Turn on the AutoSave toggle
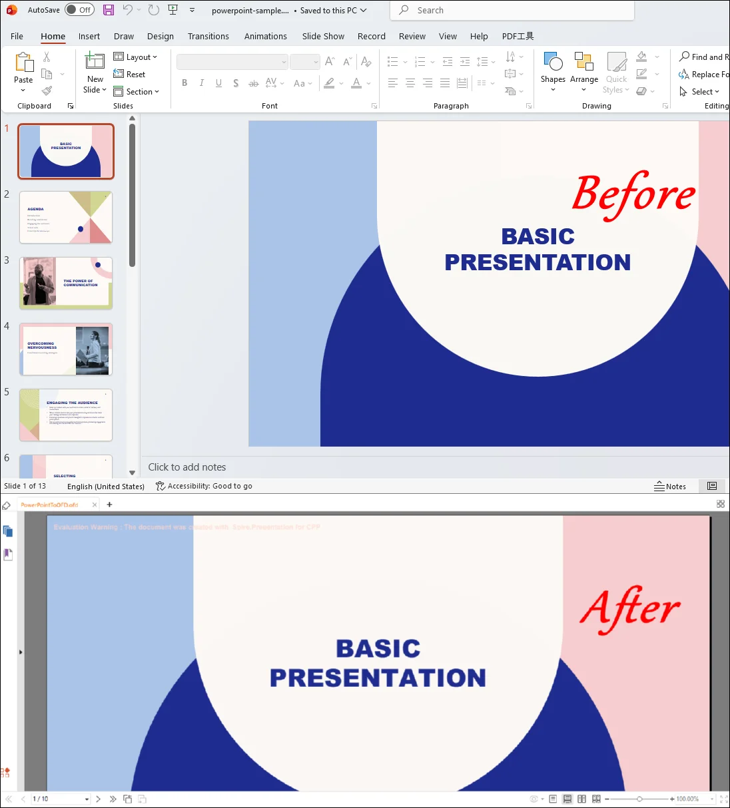This screenshot has height=808, width=730. coord(79,10)
